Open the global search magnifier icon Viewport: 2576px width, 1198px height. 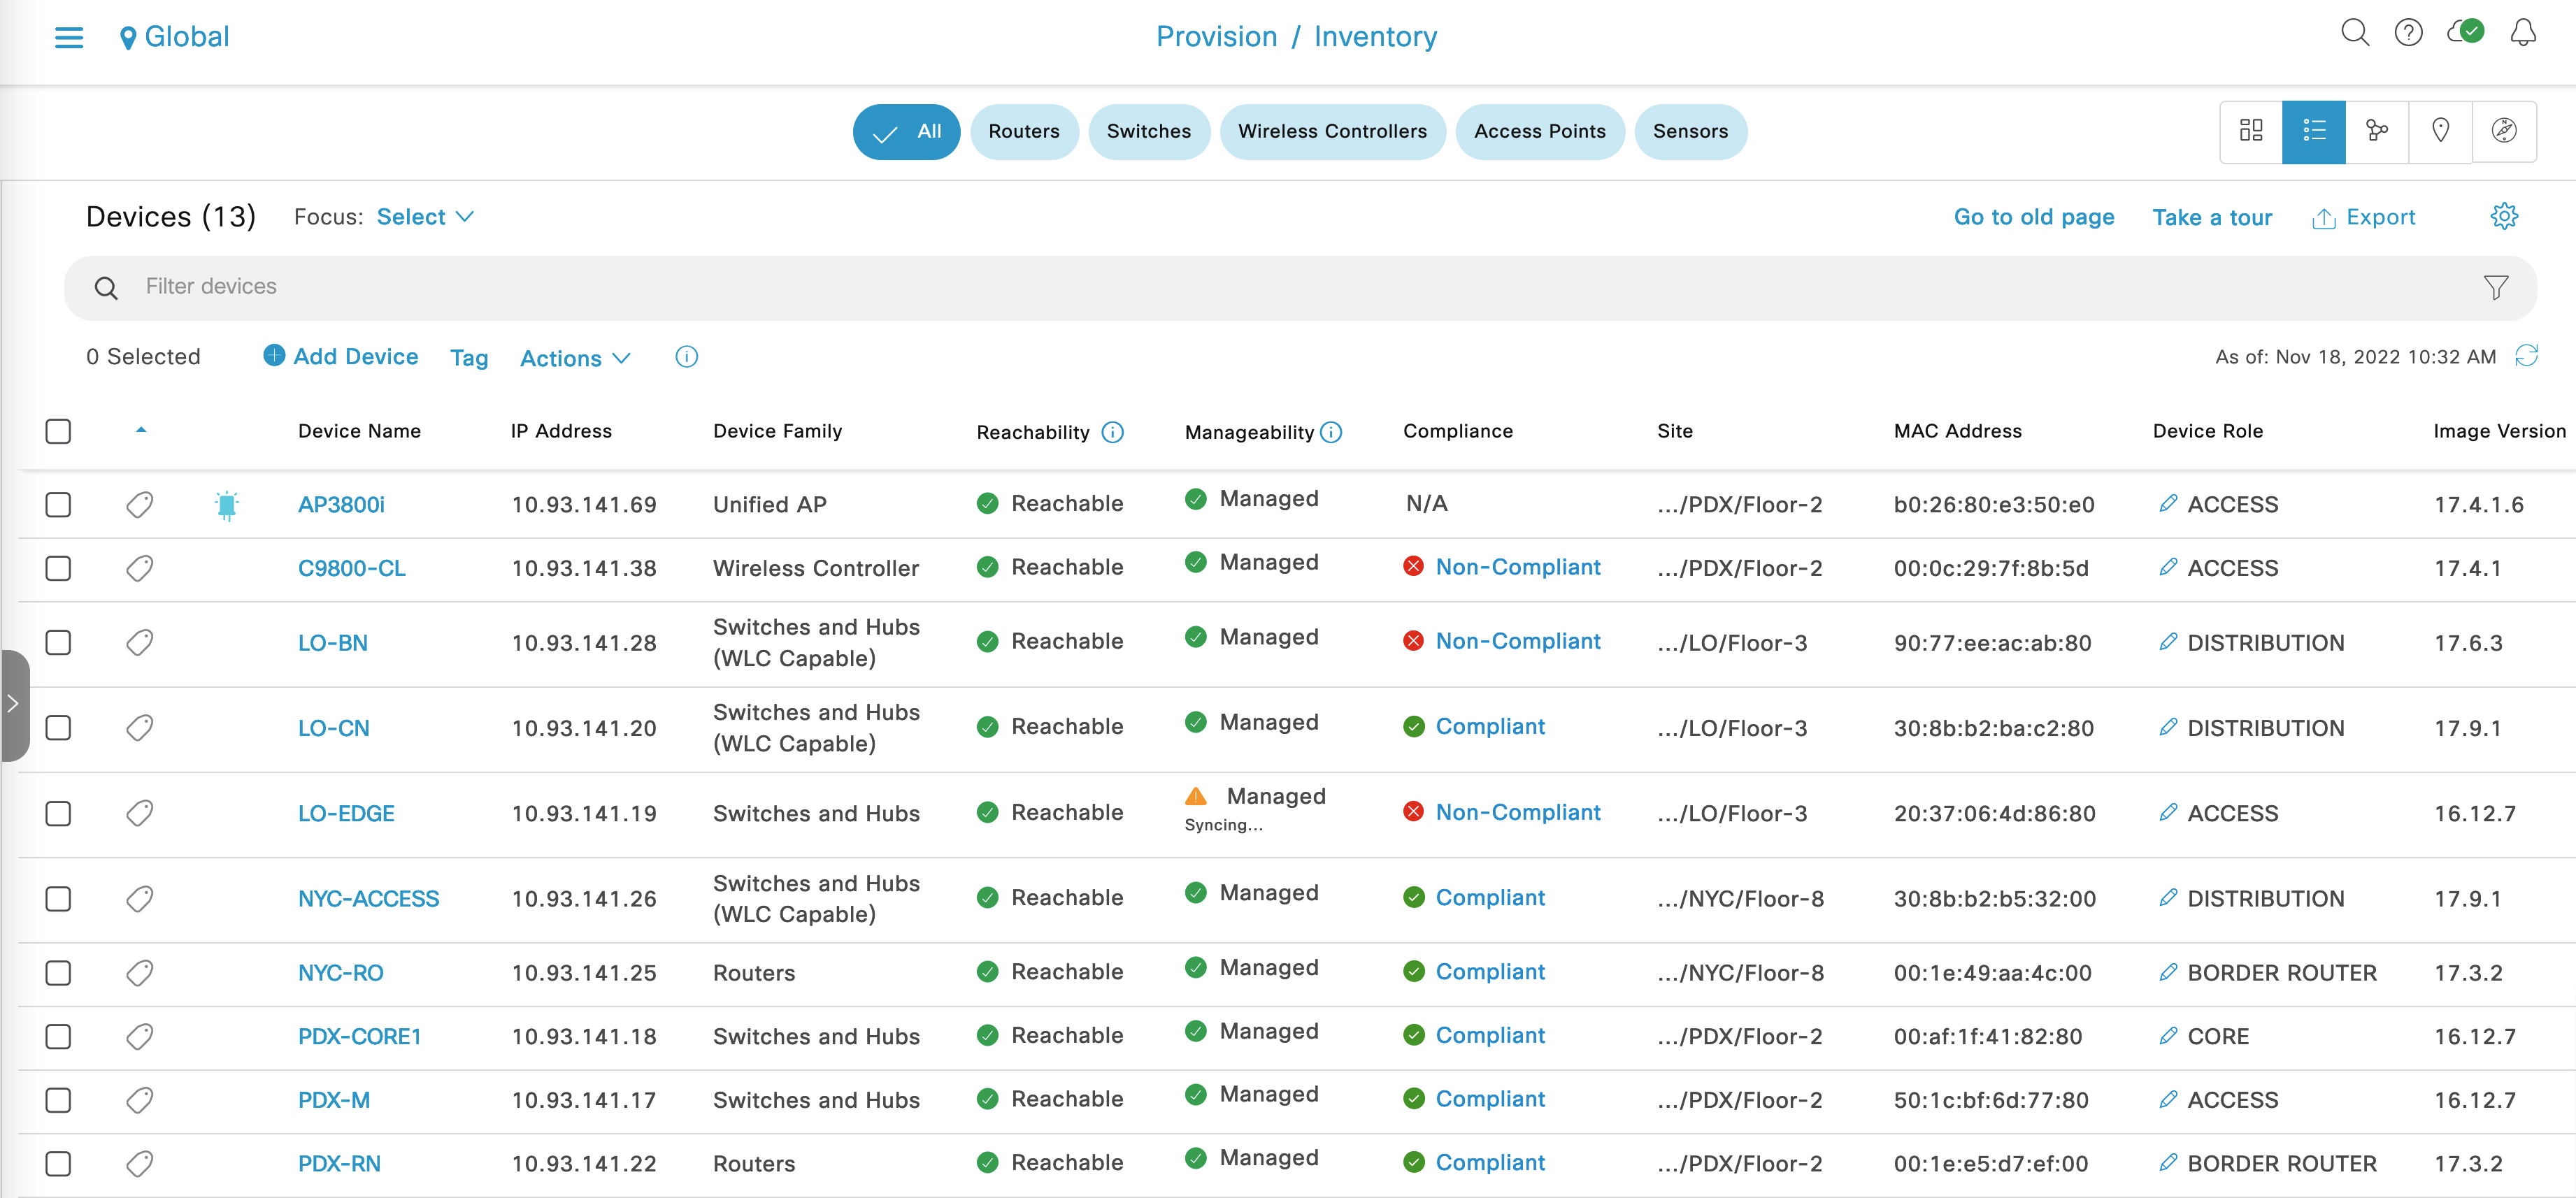(x=2355, y=33)
